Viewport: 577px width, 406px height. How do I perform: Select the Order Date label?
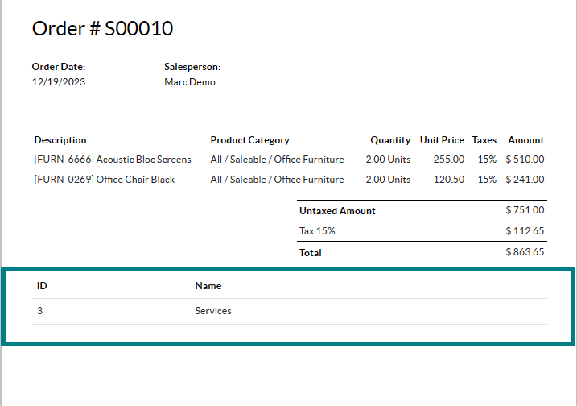(x=58, y=67)
